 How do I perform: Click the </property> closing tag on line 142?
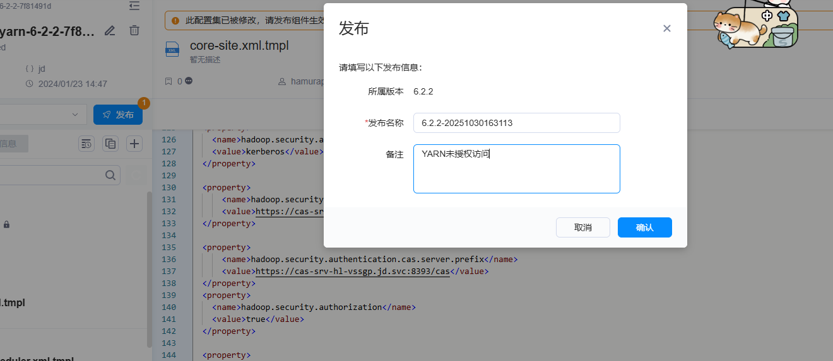pyautogui.click(x=228, y=331)
